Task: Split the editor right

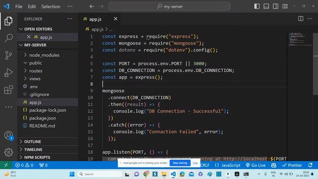Action: click(301, 19)
